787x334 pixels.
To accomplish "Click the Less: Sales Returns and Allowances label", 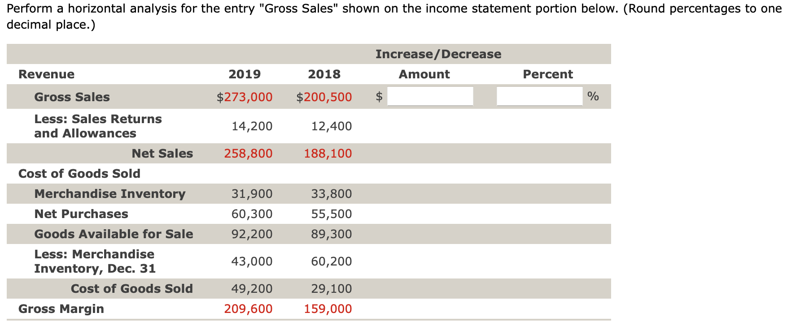I will (x=98, y=126).
